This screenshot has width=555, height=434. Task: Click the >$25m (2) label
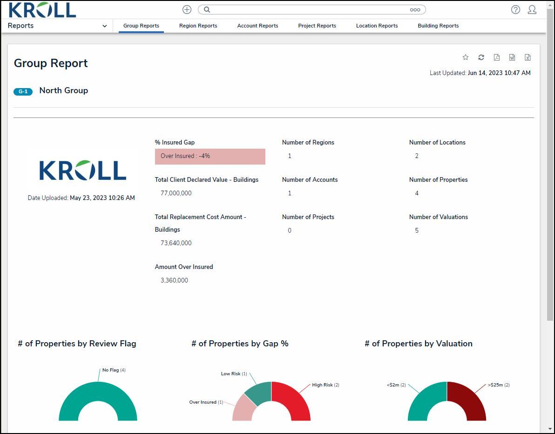point(499,385)
